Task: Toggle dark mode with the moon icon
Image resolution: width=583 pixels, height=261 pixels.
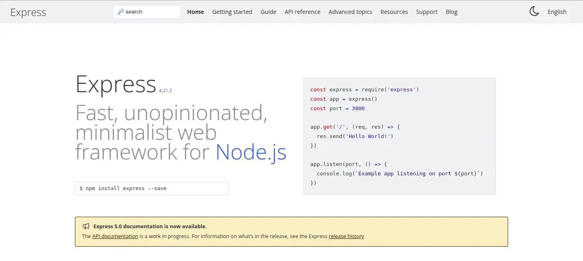Action: [534, 11]
